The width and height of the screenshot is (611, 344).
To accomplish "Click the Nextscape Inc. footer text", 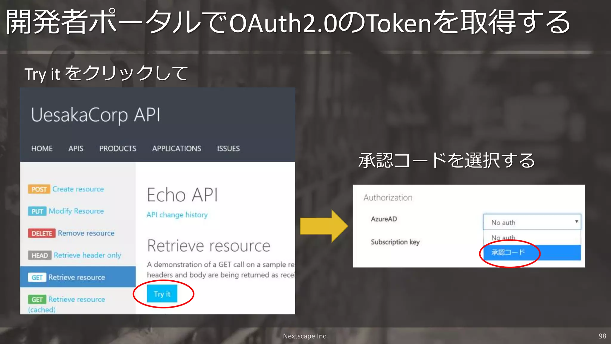I will 305,336.
